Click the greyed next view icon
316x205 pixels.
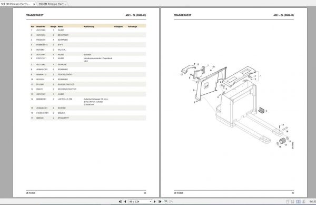pyautogui.click(x=171, y=201)
